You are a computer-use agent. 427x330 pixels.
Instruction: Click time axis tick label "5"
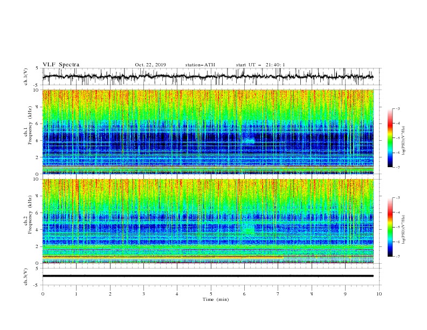pyautogui.click(x=211, y=294)
